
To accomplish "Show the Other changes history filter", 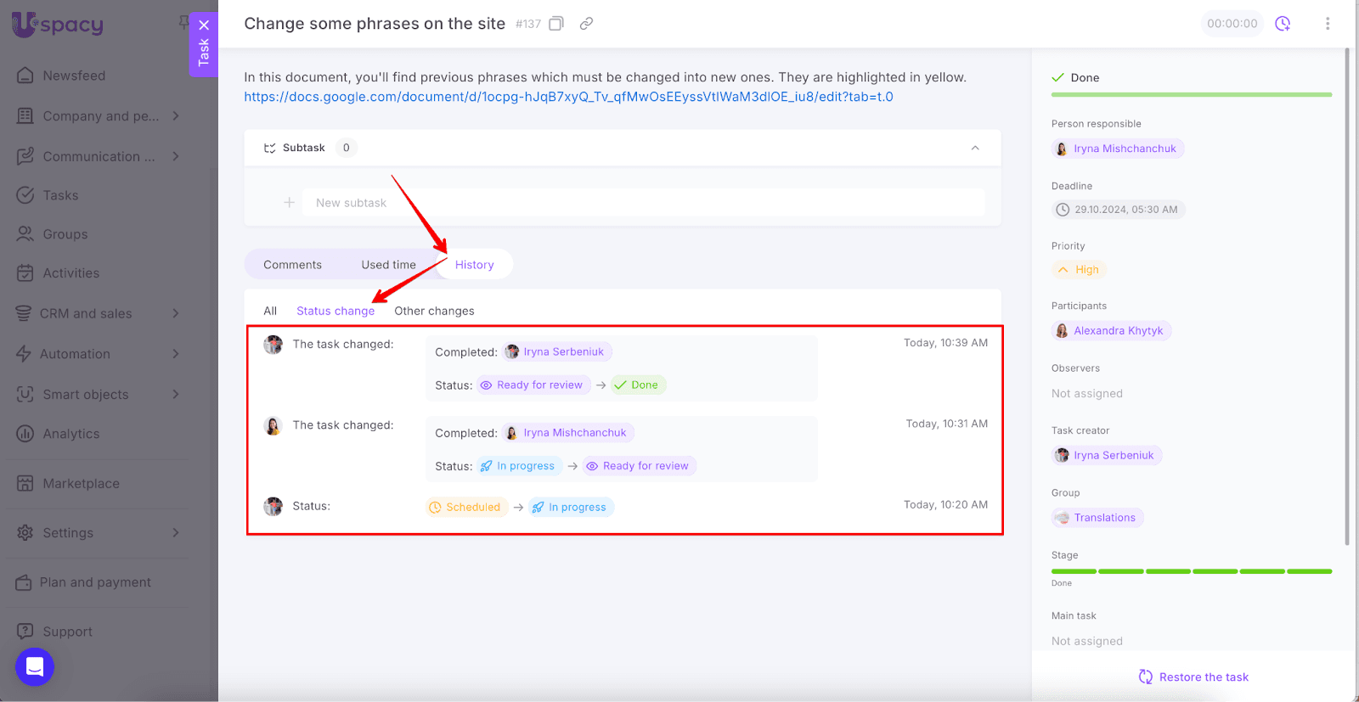I will point(434,311).
